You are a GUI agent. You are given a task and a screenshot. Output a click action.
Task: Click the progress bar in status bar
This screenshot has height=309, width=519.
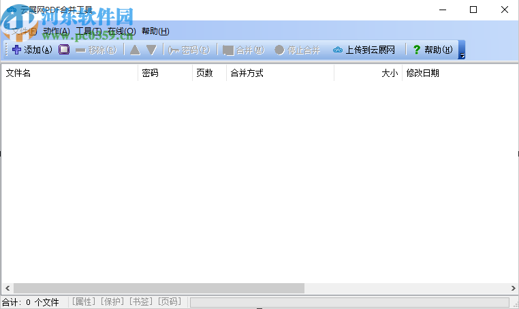tap(349, 302)
